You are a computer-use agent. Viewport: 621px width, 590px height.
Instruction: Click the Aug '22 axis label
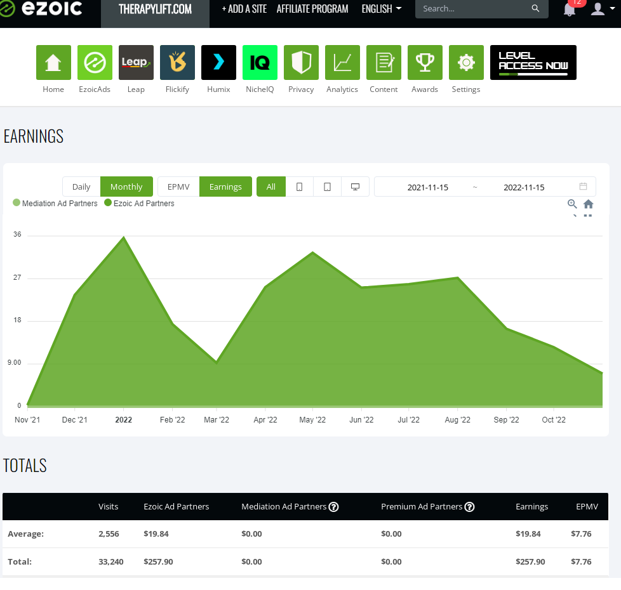457,420
